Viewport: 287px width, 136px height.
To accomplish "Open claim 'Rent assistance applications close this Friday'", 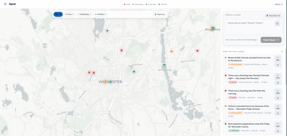I will 249,125.
